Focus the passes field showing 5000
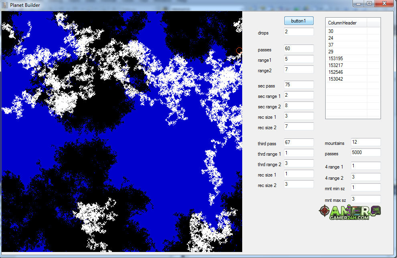Viewport: 397px width, 258px height. pos(366,152)
